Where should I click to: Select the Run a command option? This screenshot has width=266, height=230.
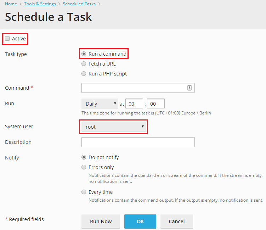click(84, 54)
